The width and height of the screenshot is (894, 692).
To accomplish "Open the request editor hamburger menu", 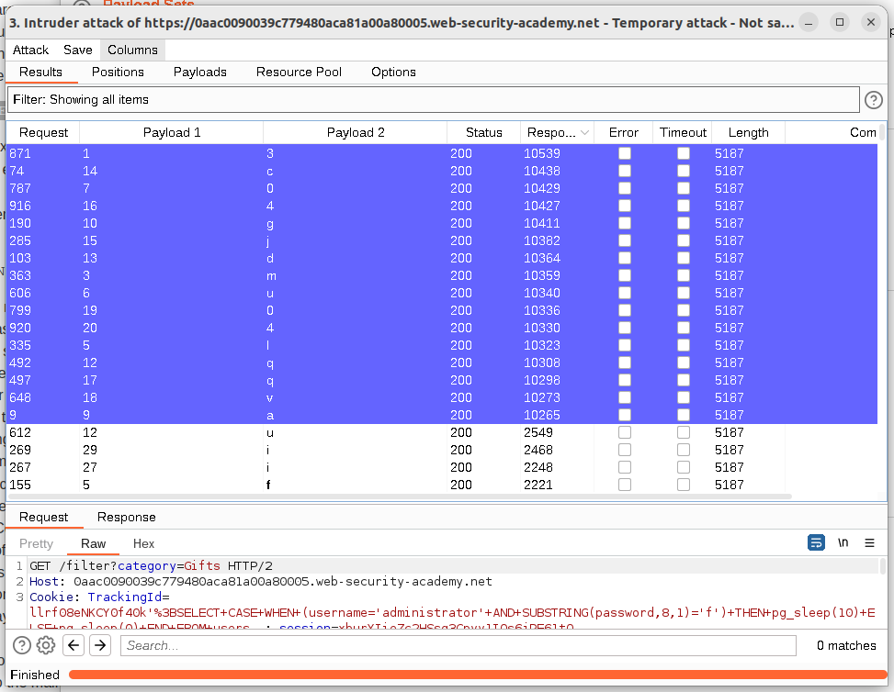I will pyautogui.click(x=869, y=542).
